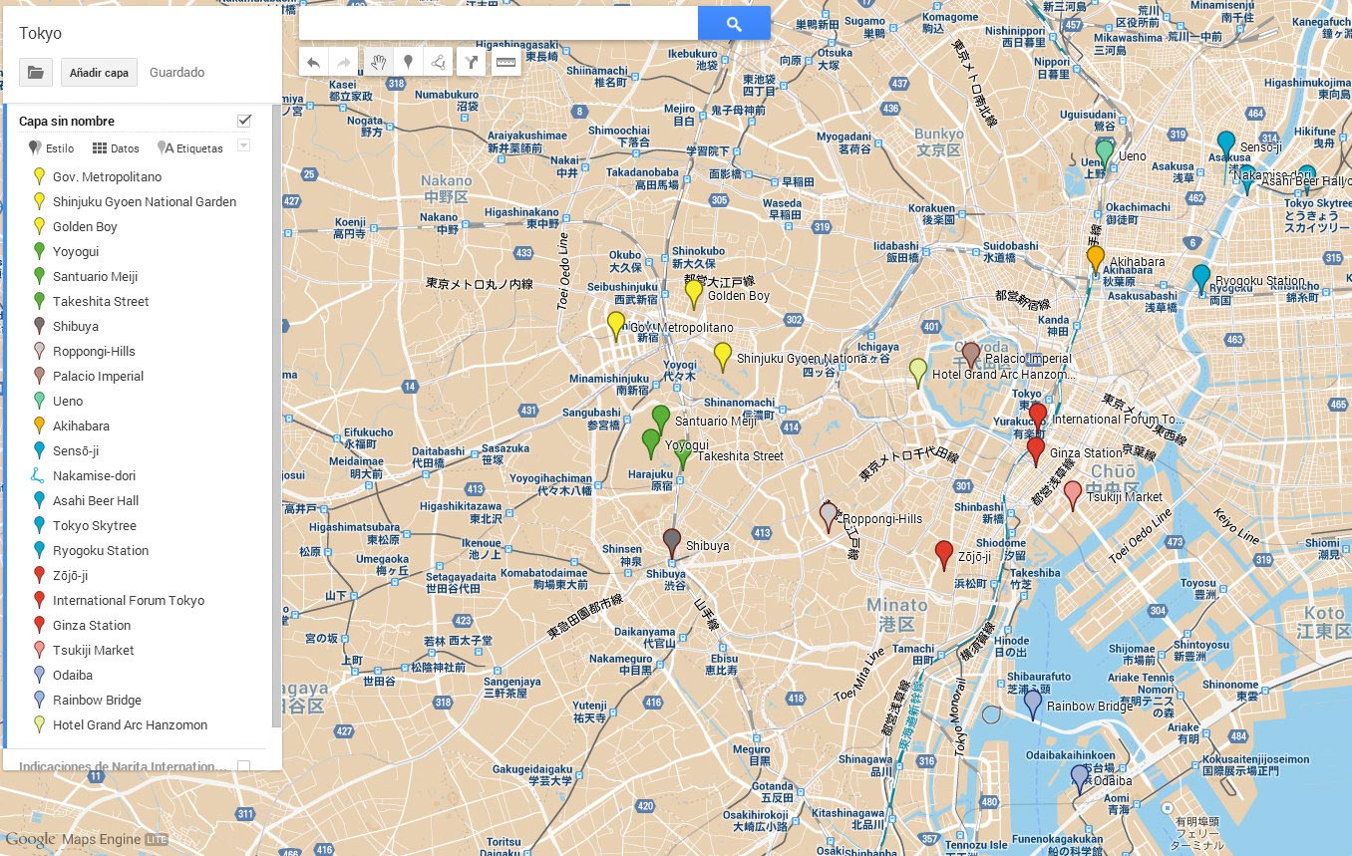This screenshot has height=856, width=1352.
Task: Enable the Indicaciones de Narita layer
Action: point(243,765)
